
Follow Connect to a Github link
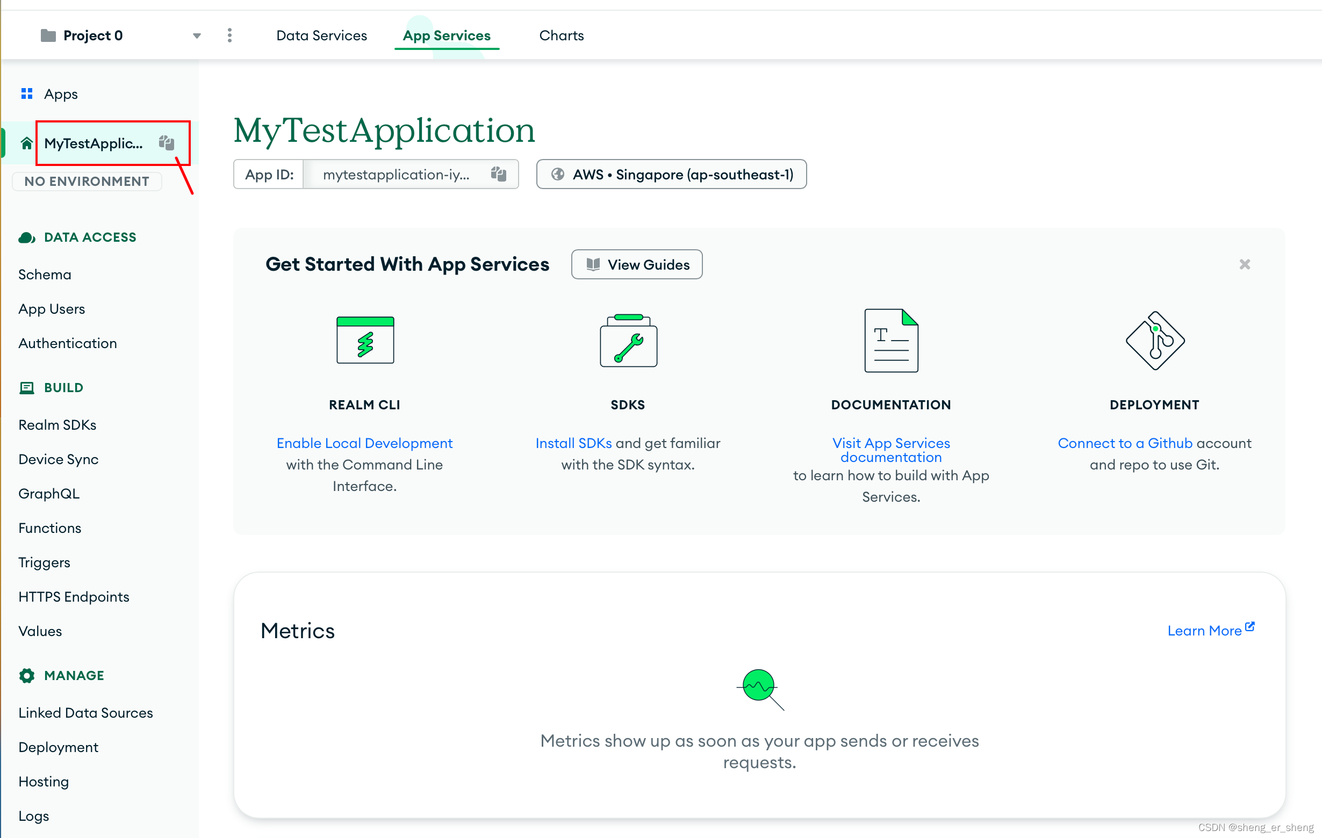point(1125,443)
